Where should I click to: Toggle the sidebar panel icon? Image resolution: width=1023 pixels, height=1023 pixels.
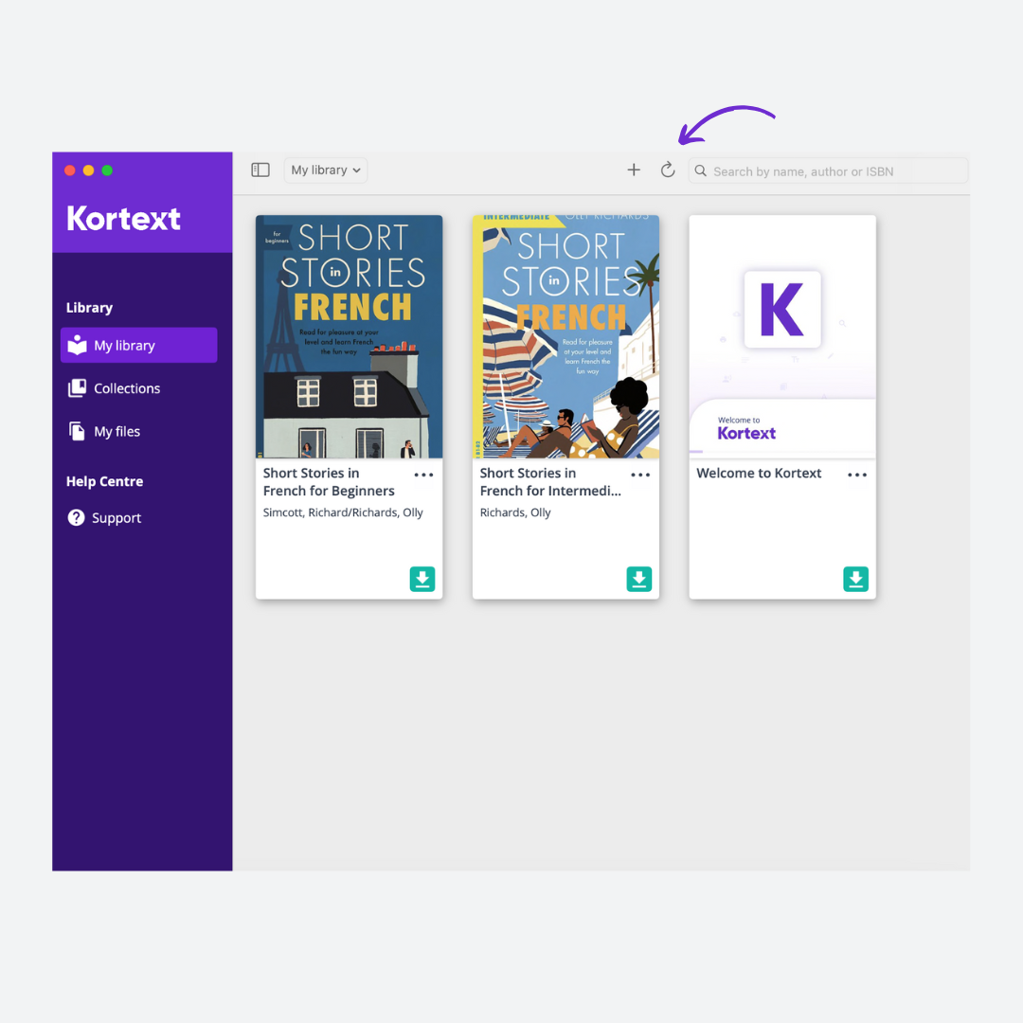point(260,170)
